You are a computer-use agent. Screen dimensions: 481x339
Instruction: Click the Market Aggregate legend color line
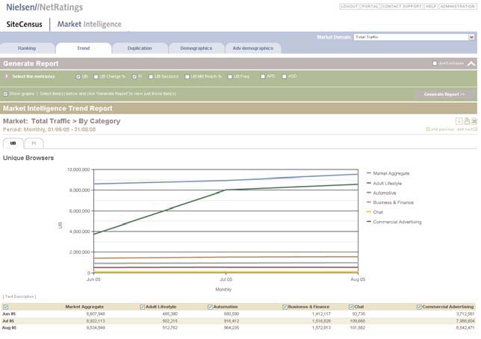(x=368, y=173)
